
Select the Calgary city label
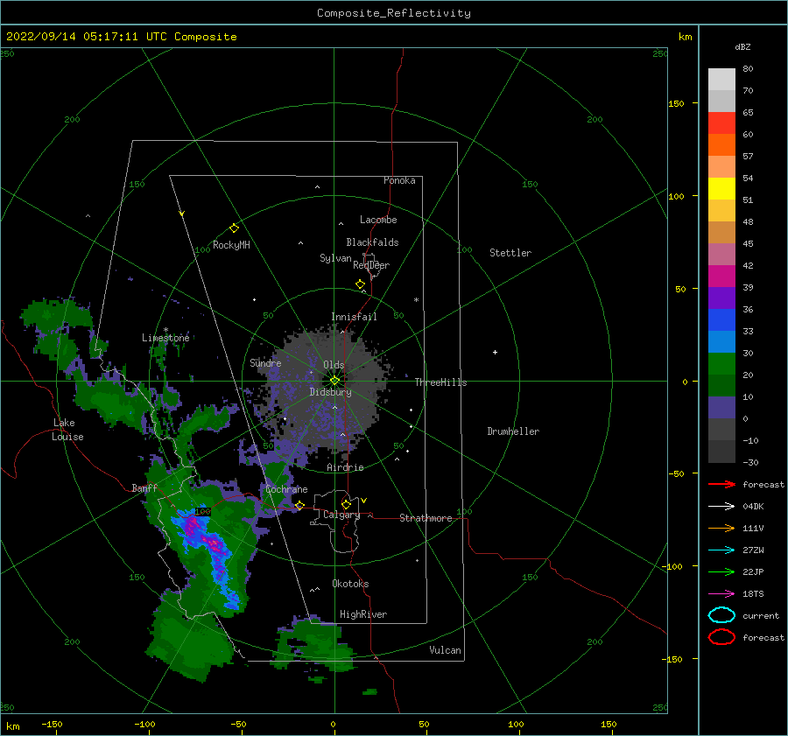[x=341, y=515]
